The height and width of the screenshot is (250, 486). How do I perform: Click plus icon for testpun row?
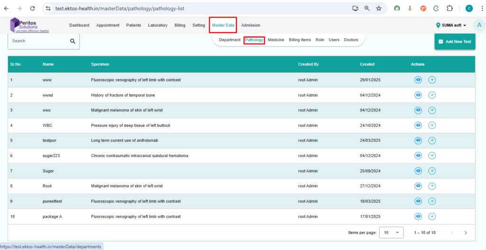[432, 141]
